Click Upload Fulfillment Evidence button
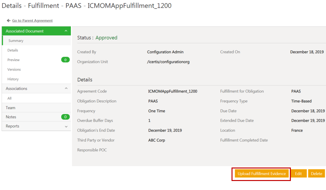This screenshot has width=326, height=190. tap(262, 174)
